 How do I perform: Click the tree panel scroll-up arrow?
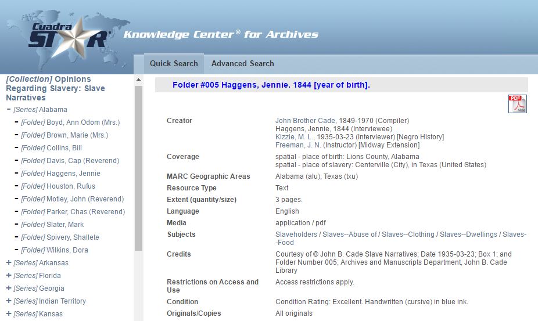tap(138, 80)
